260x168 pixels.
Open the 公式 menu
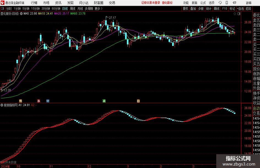click(203, 3)
